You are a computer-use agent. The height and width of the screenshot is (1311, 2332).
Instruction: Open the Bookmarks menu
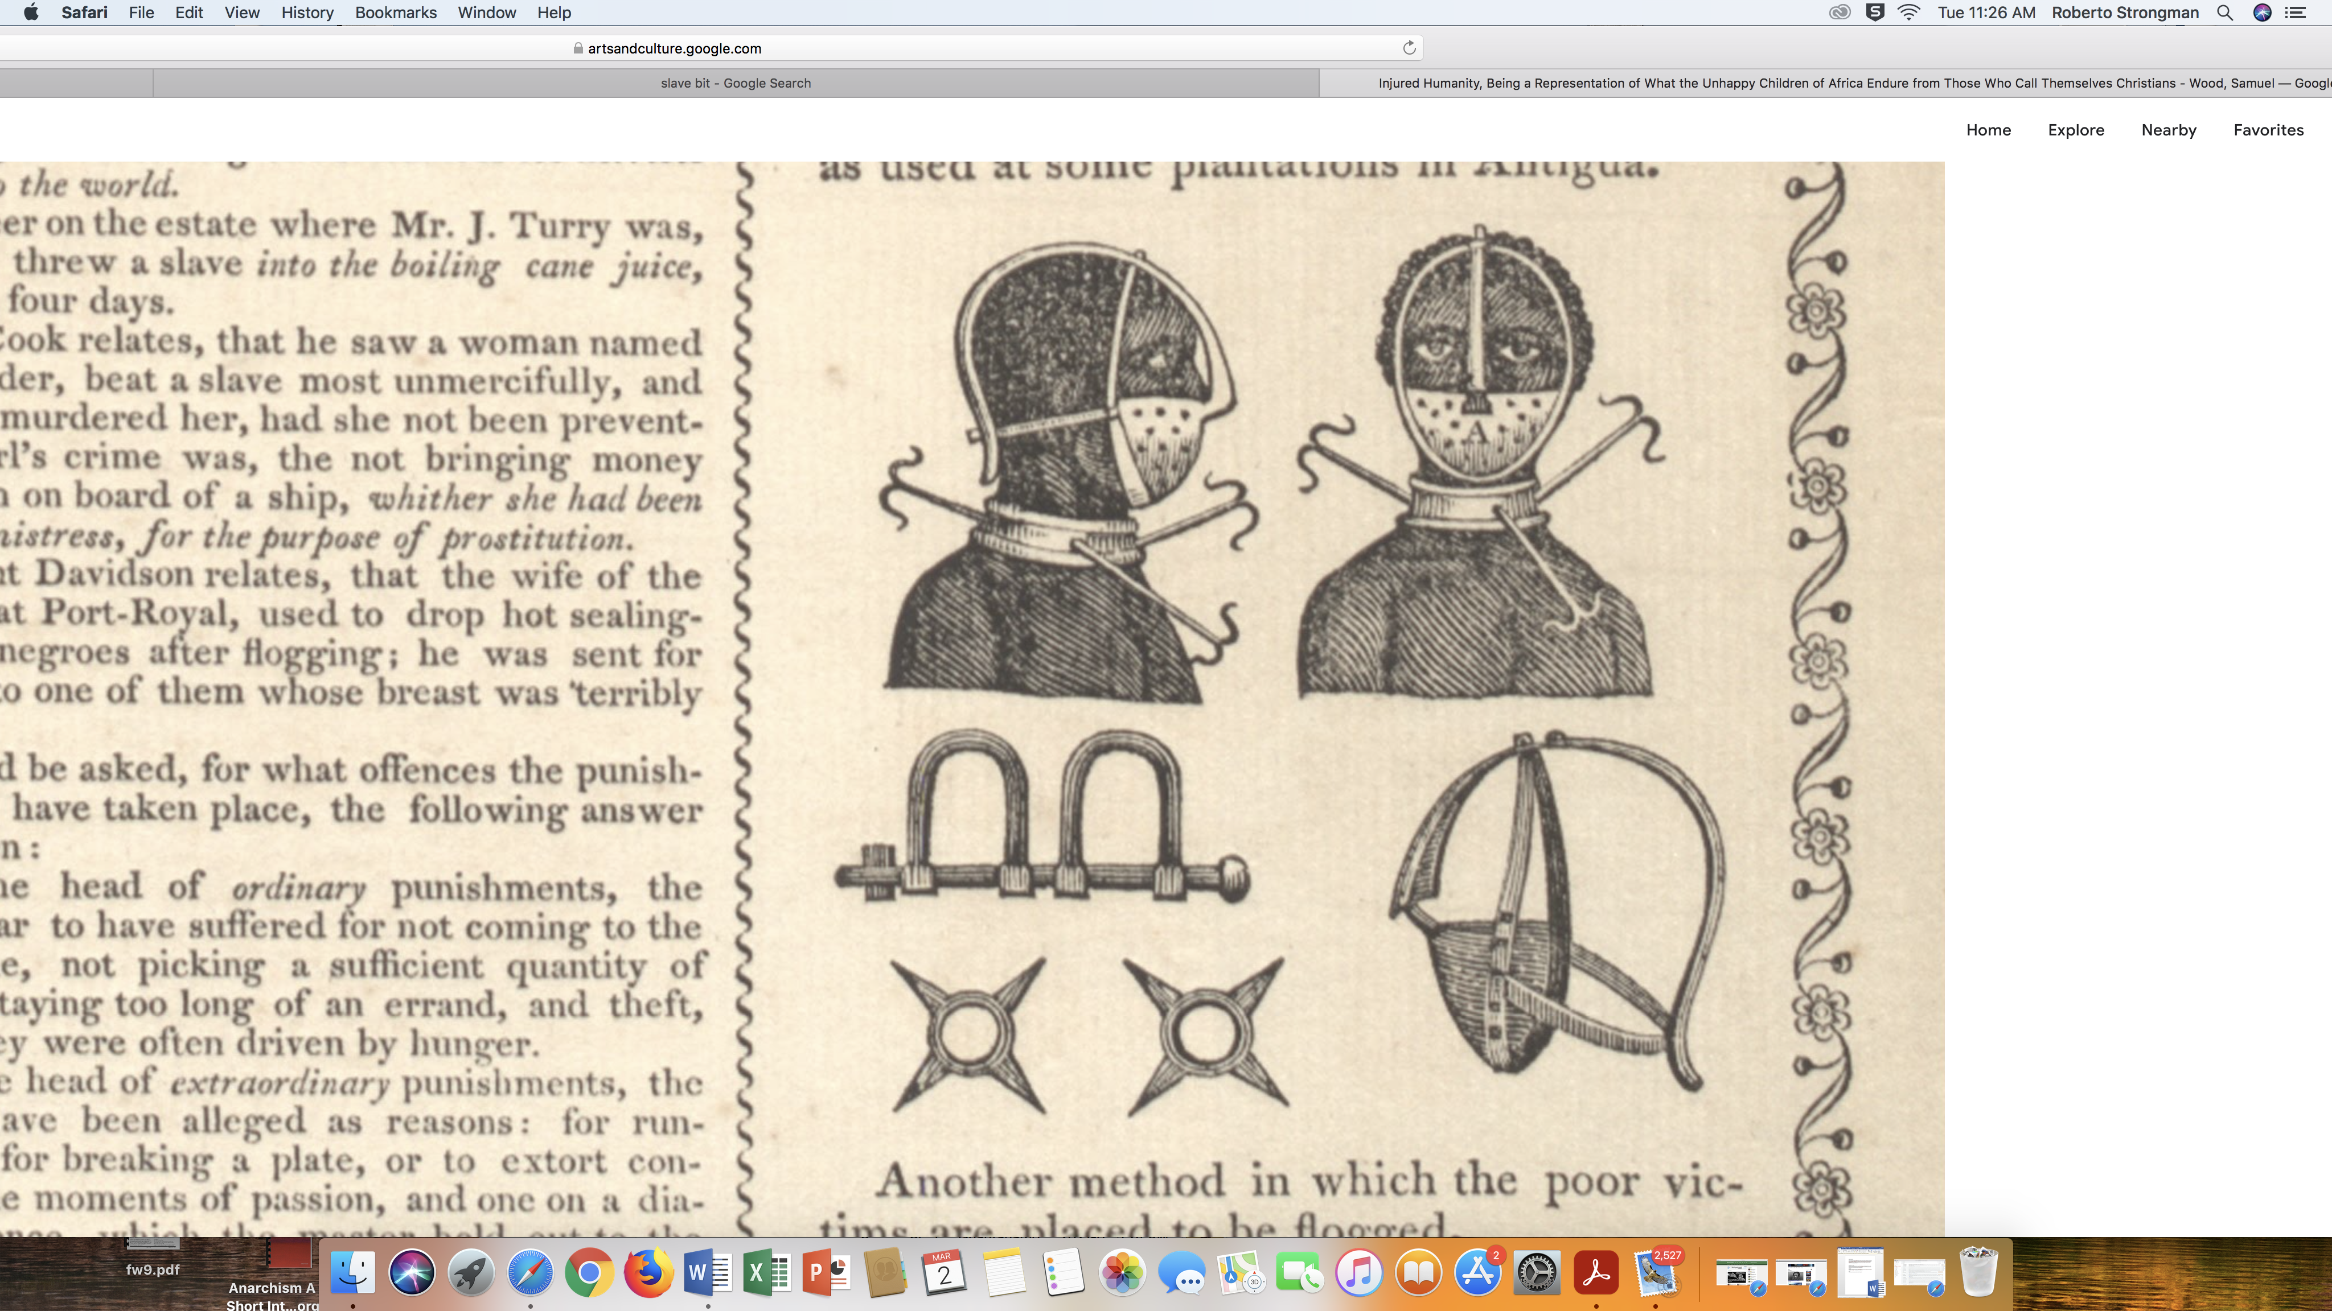396,13
